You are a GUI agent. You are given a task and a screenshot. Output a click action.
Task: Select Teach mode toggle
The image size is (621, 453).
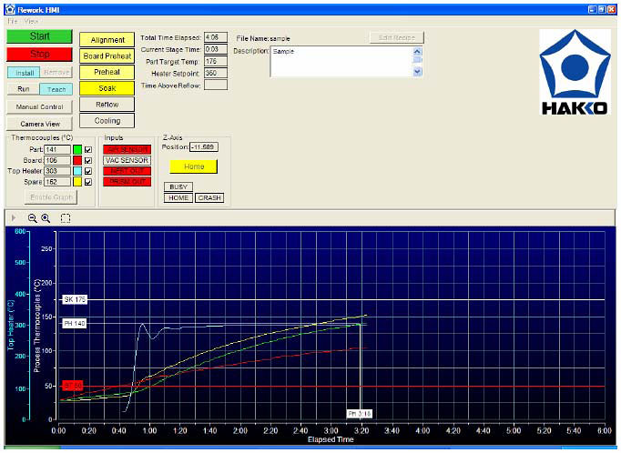pyautogui.click(x=56, y=89)
